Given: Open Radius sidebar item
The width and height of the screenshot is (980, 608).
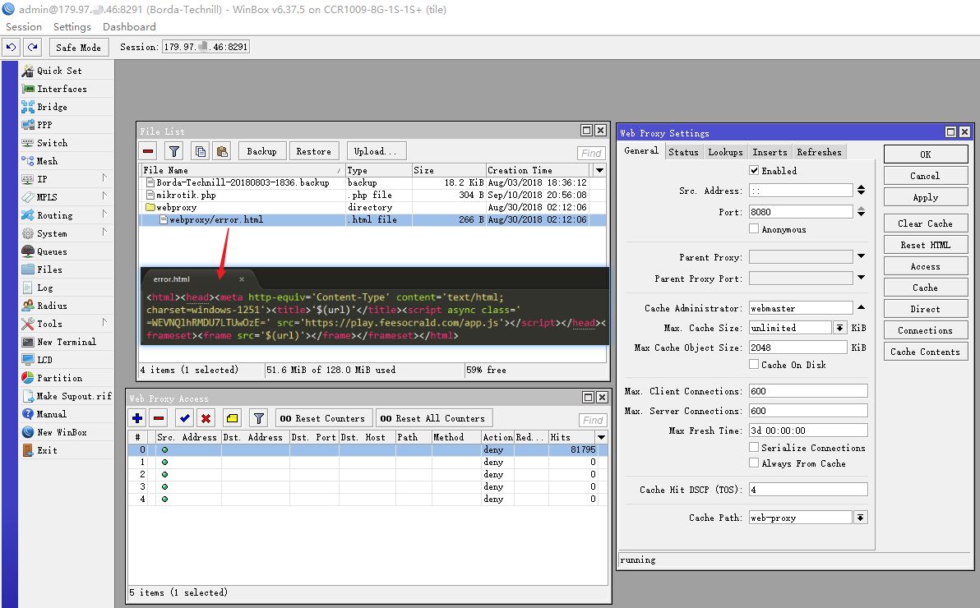Looking at the screenshot, I should point(52,306).
